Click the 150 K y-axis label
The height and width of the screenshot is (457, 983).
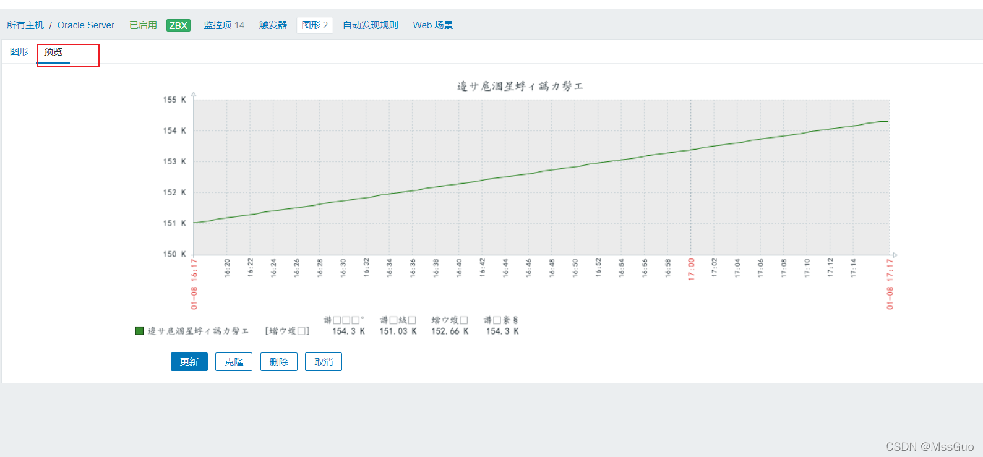[174, 254]
